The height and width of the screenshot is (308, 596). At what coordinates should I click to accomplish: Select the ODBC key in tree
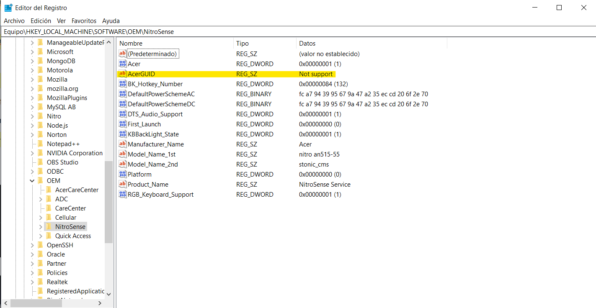(x=56, y=171)
